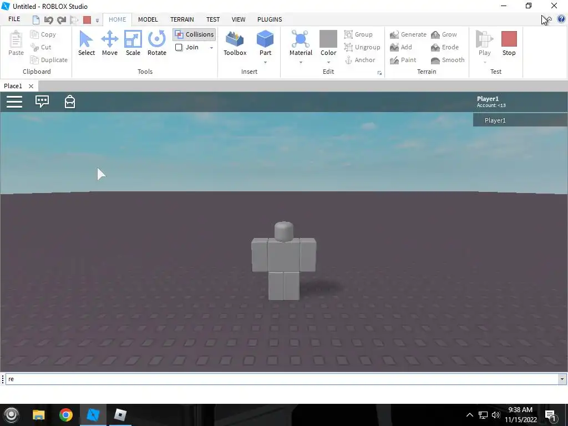This screenshot has height=426, width=568.
Task: Select the Smooth terrain tool
Action: point(448,60)
